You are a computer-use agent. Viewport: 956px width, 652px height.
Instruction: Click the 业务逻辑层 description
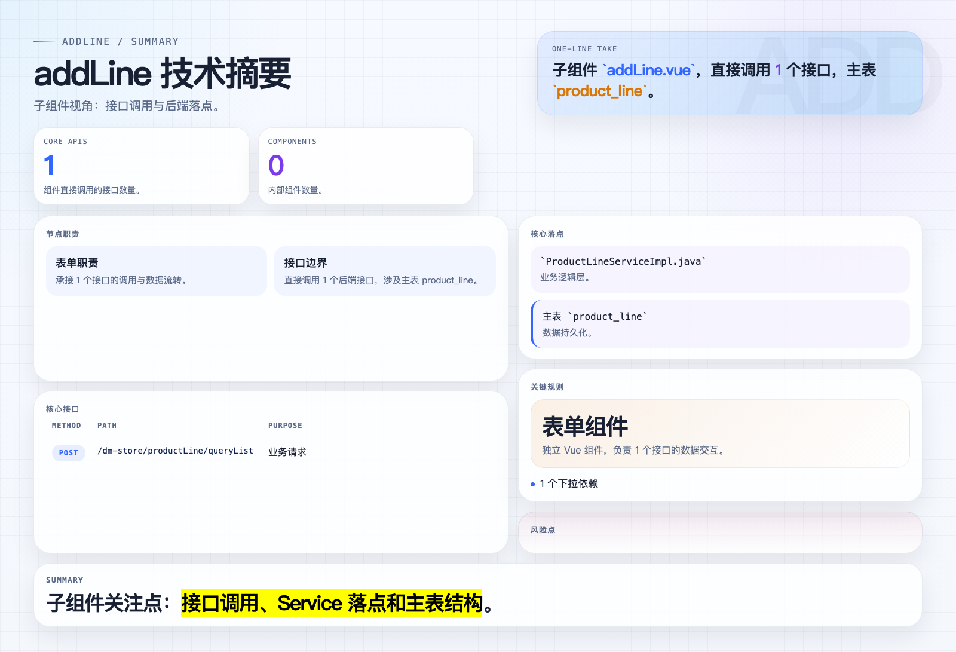(566, 277)
